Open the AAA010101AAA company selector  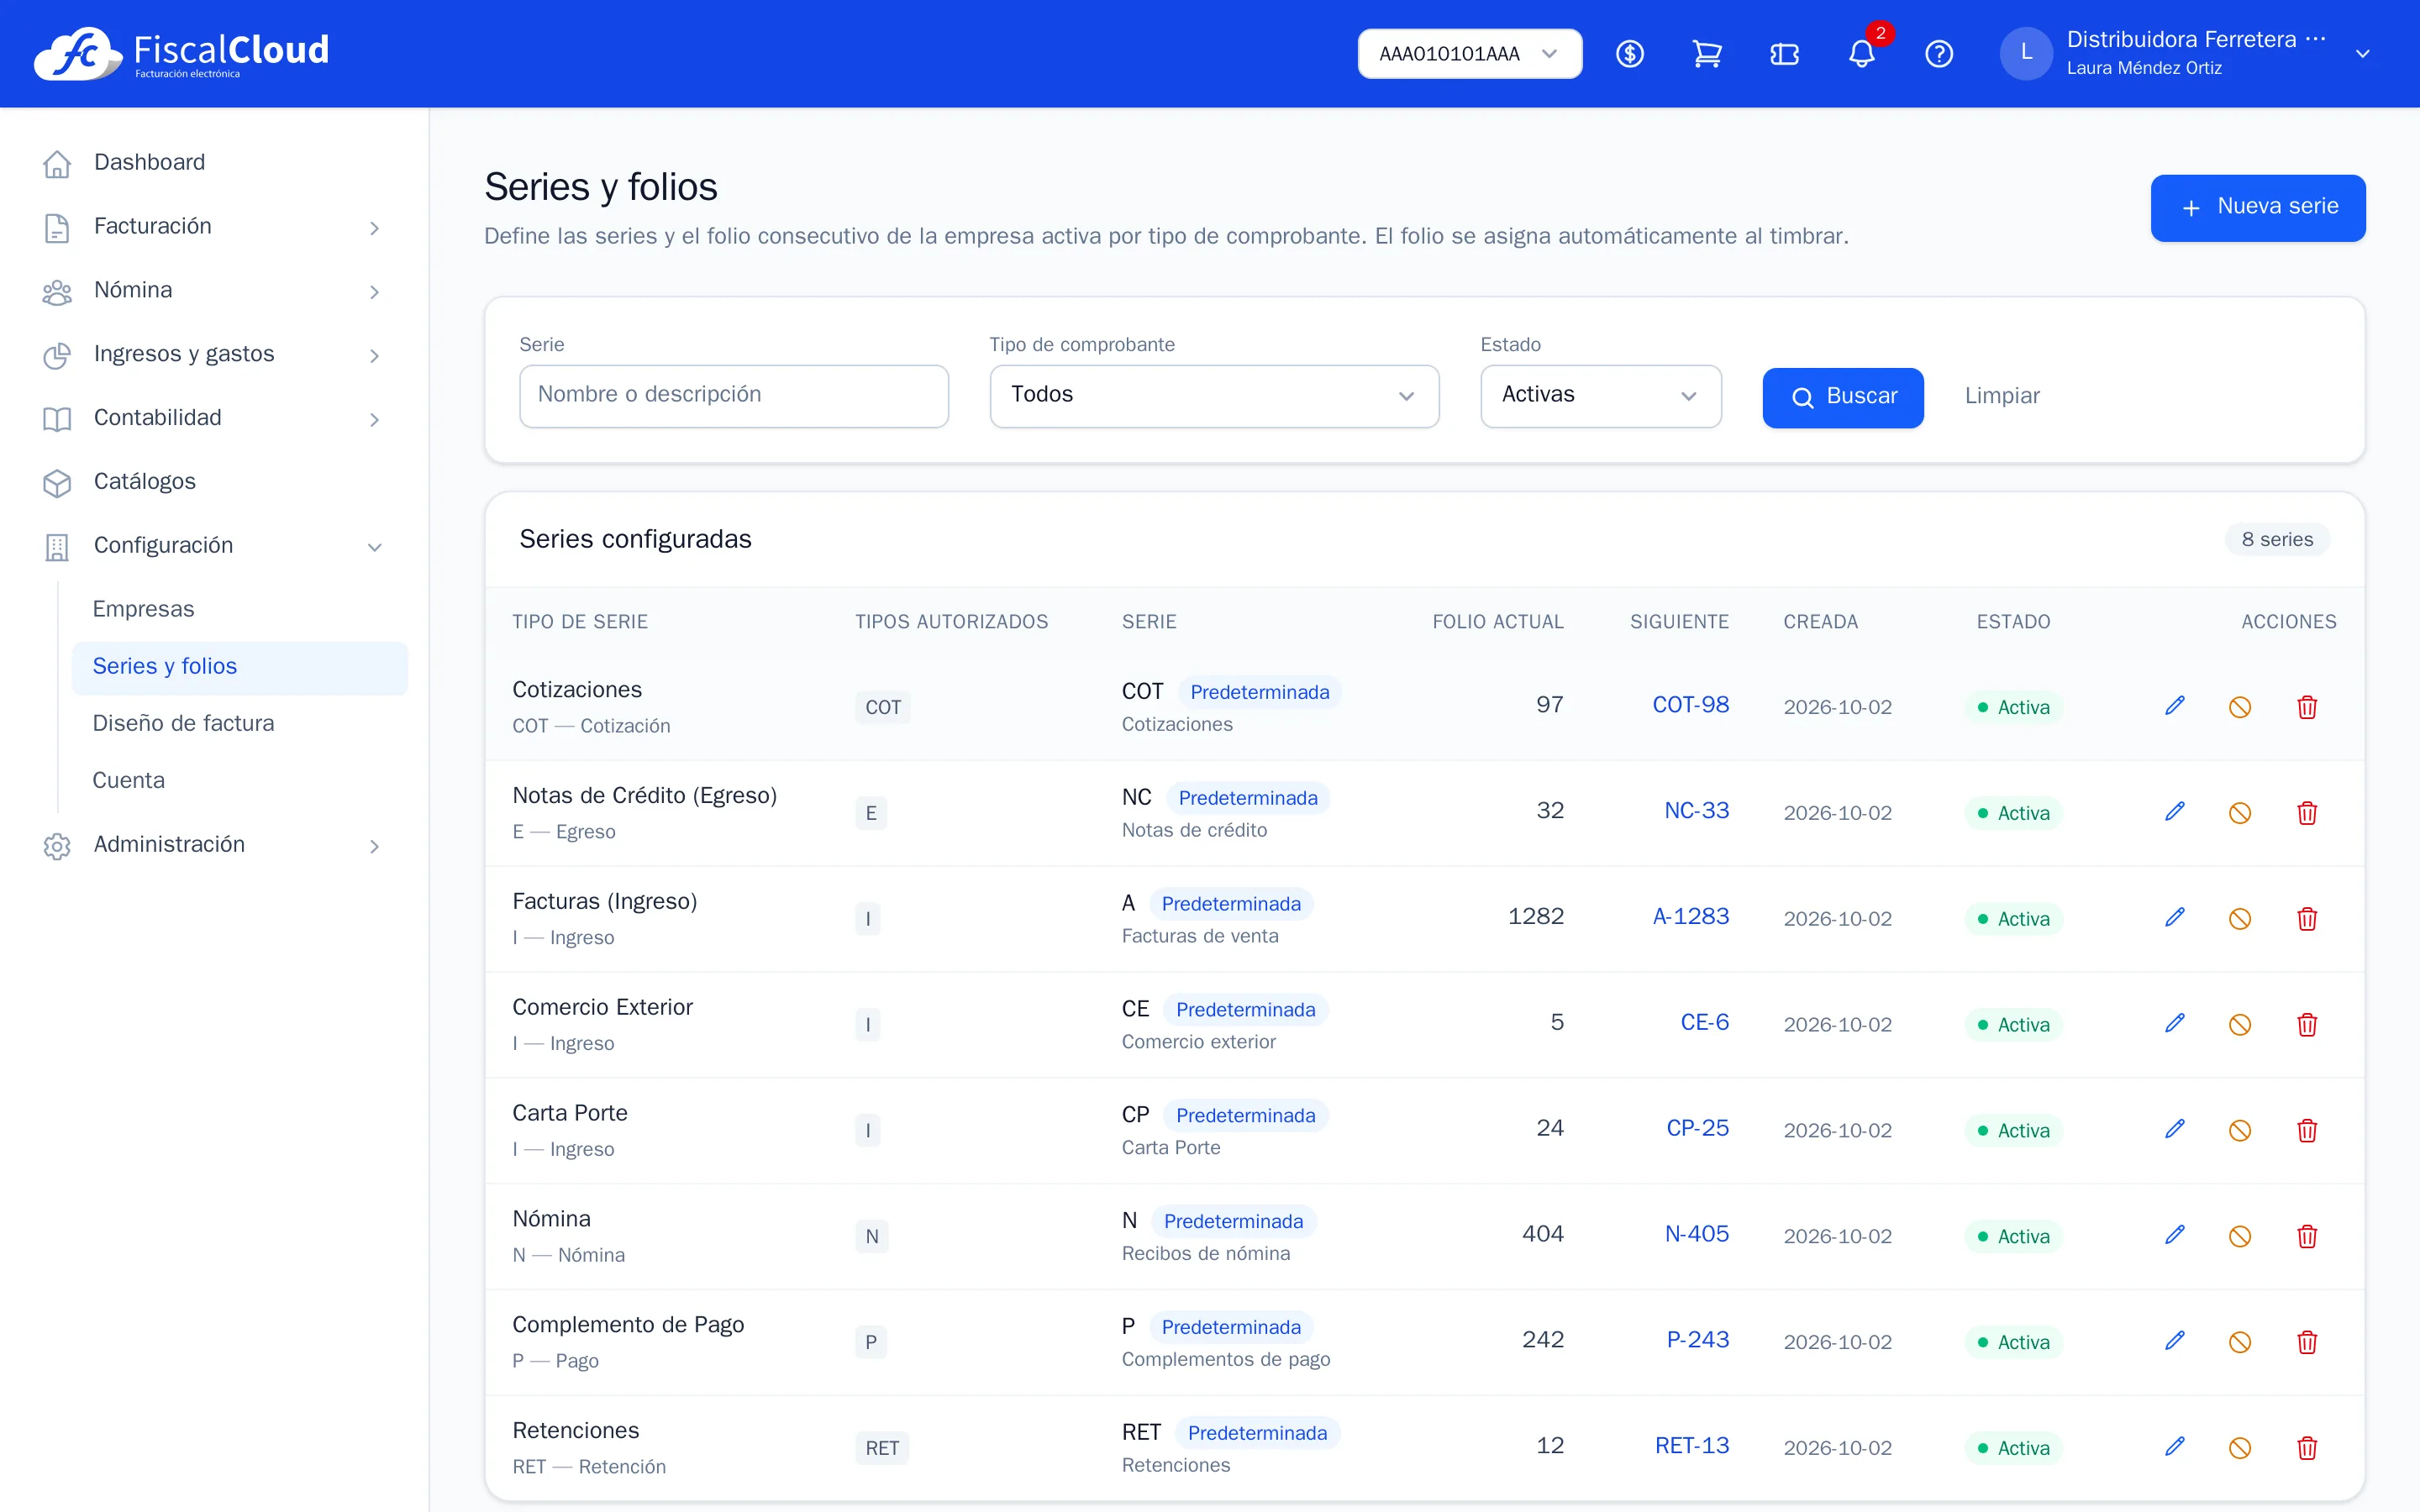point(1469,54)
